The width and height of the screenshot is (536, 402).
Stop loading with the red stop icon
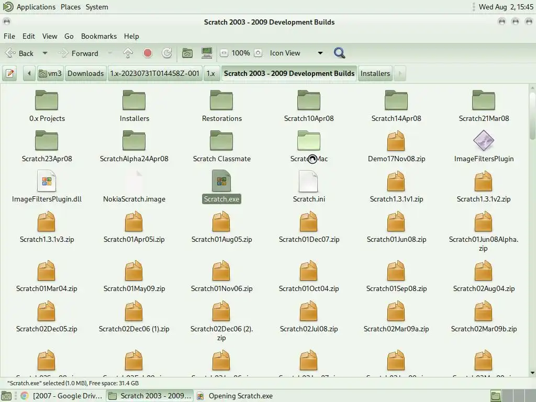click(x=148, y=53)
